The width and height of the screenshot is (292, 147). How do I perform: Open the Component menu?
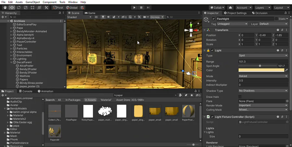coord(50,2)
